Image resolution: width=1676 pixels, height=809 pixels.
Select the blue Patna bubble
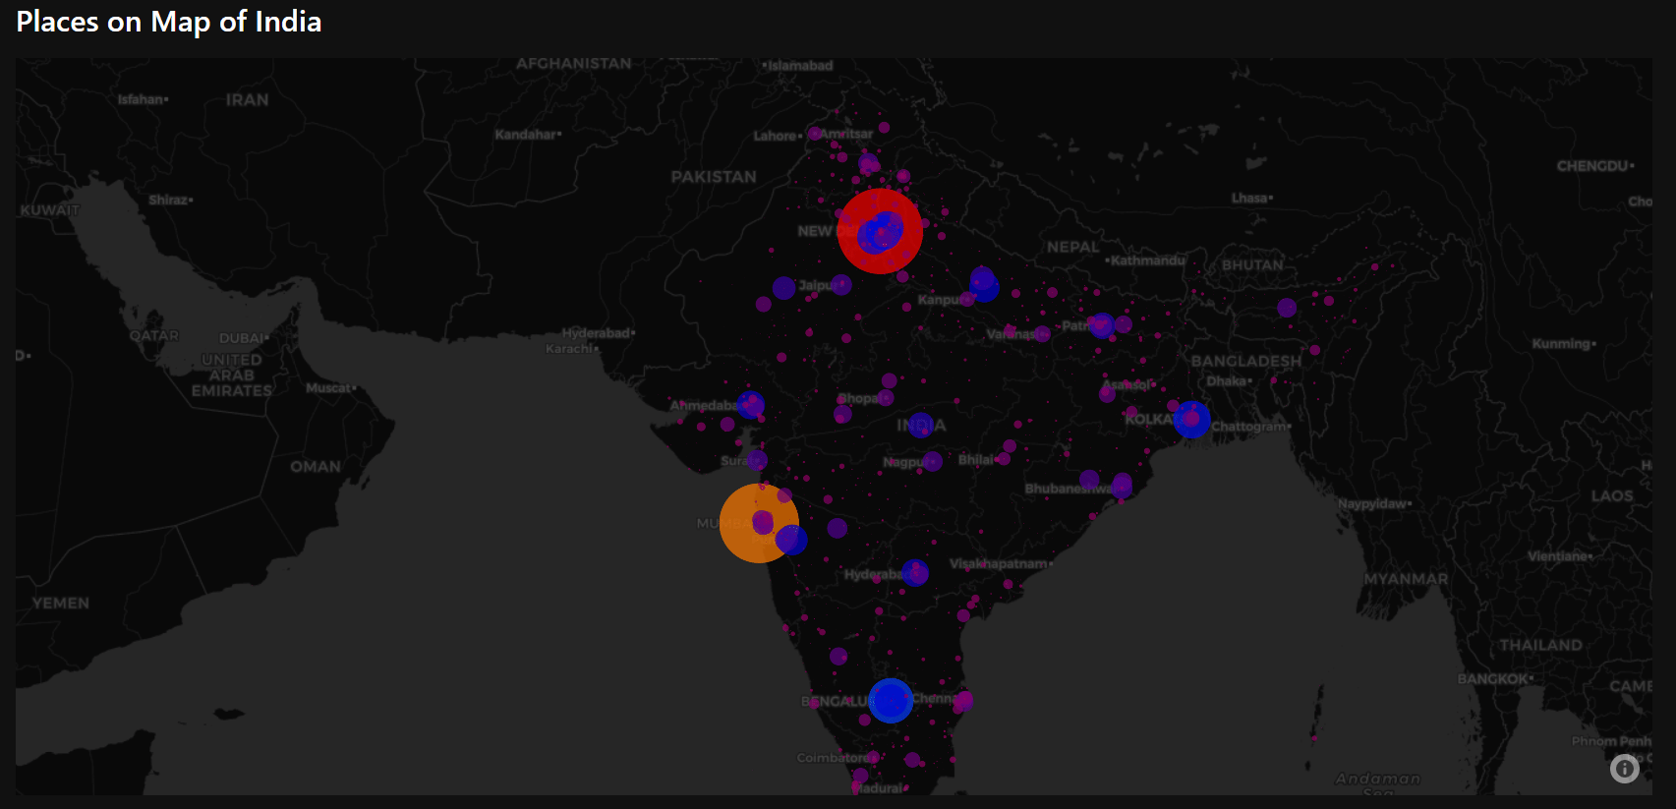coord(1102,324)
